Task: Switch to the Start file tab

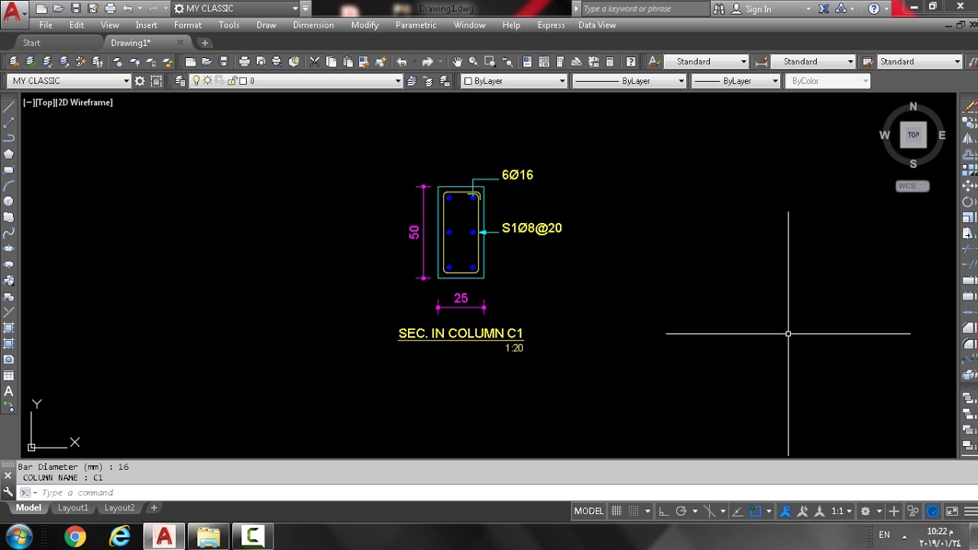Action: [32, 43]
